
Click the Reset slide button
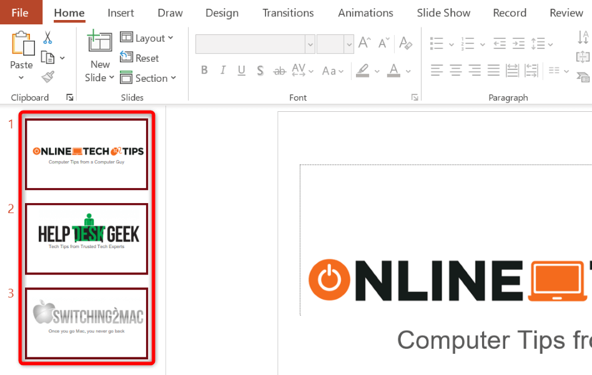[139, 58]
